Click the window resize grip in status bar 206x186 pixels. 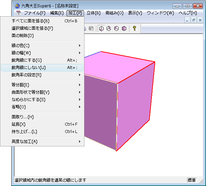point(201,181)
